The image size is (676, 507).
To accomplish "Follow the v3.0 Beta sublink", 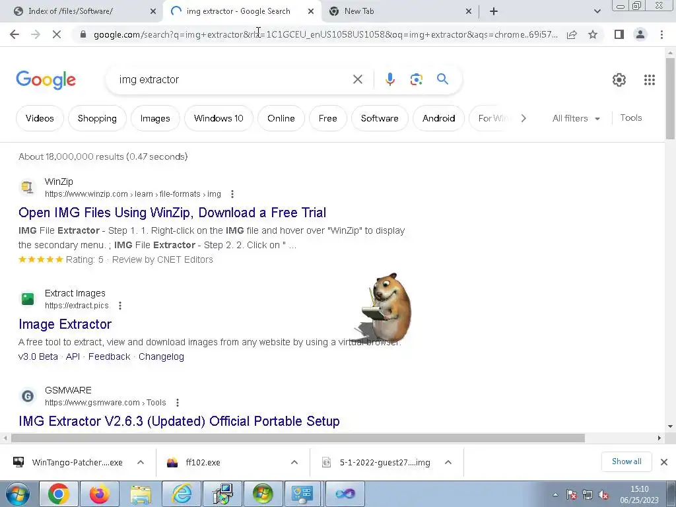I will 38,356.
